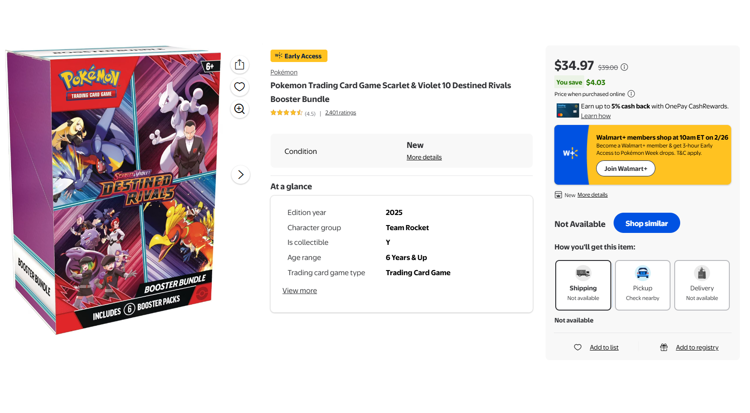
Task: Select the Shipping fulfillment option
Action: (x=583, y=285)
